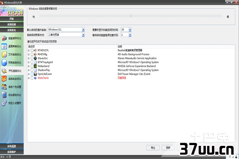
Task: Open the dropdown showing value 30
Action: (130, 29)
